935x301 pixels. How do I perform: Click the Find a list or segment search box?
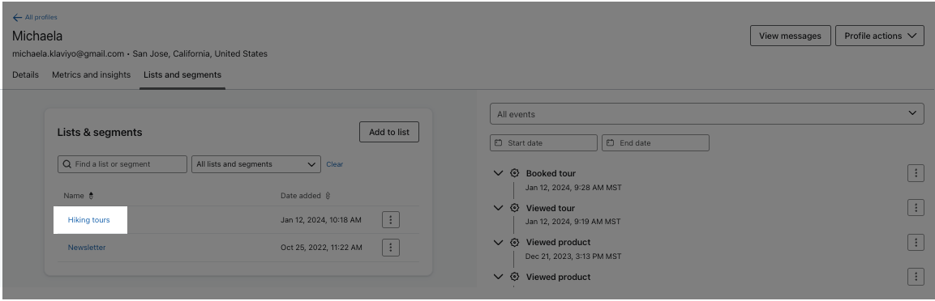[122, 164]
